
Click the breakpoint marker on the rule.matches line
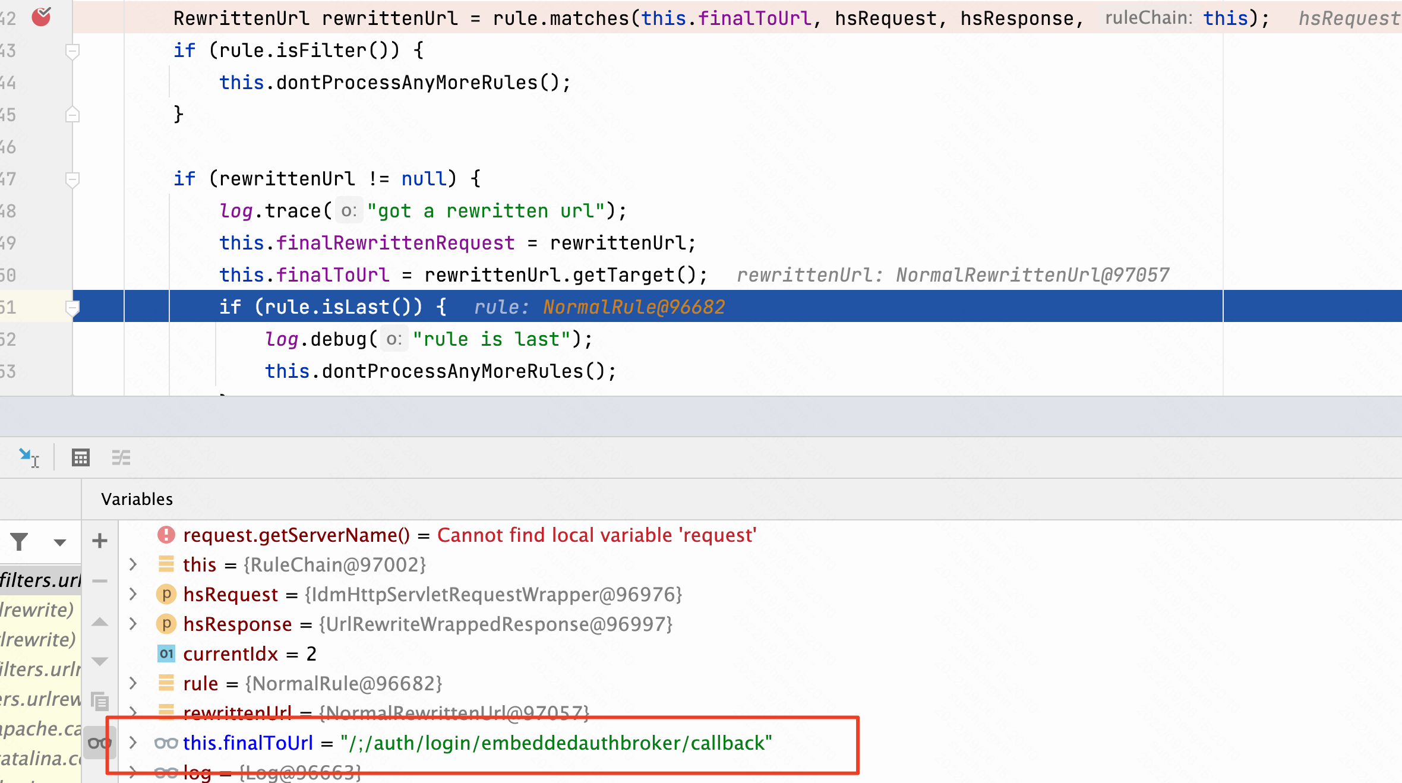[x=41, y=17]
